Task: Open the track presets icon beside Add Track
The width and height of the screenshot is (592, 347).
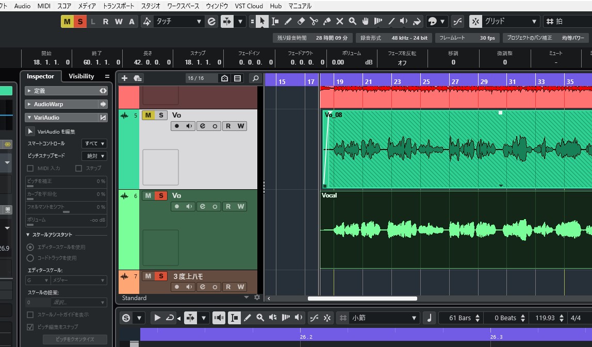Action: pyautogui.click(x=137, y=78)
